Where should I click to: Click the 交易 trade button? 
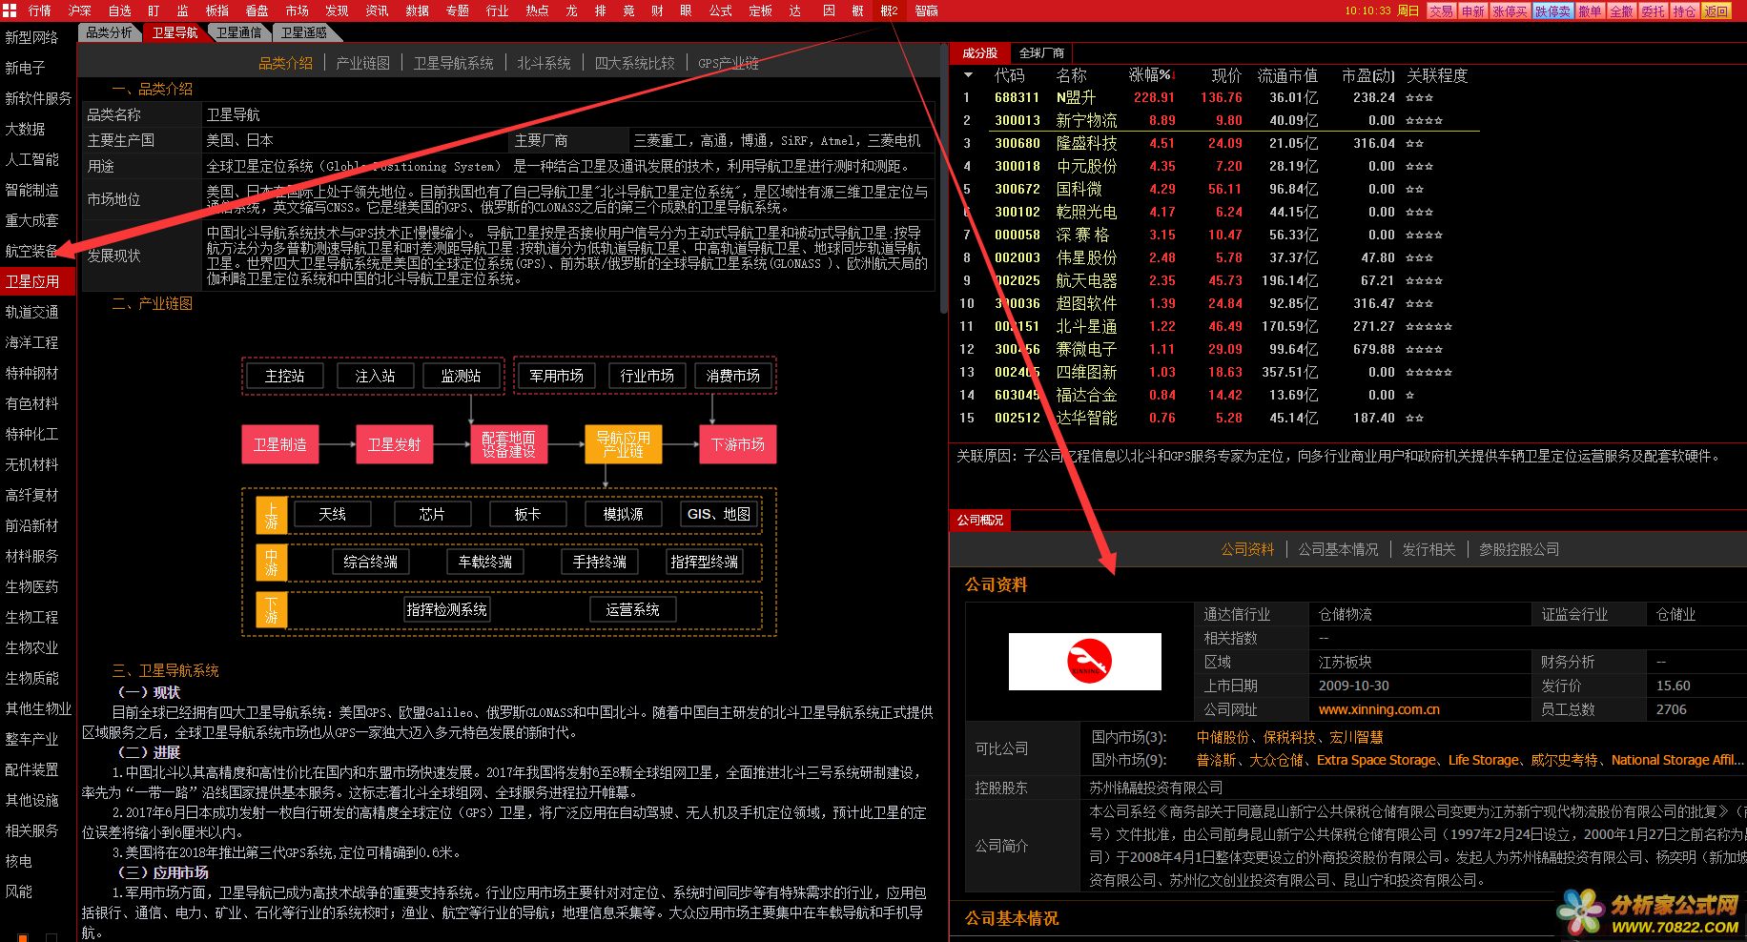(x=1441, y=11)
